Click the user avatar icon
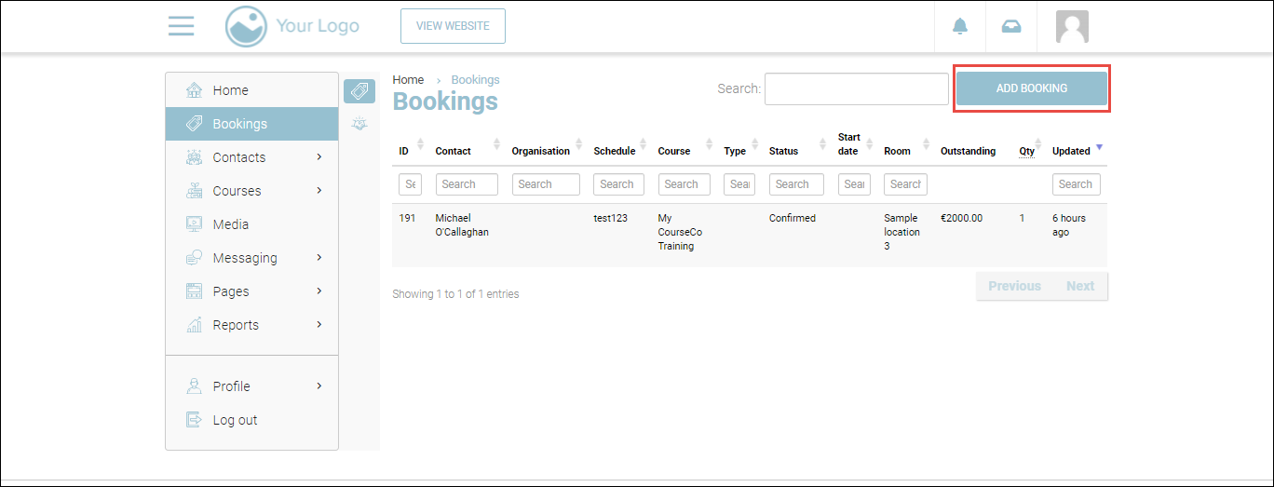1274x487 pixels. pos(1072,26)
